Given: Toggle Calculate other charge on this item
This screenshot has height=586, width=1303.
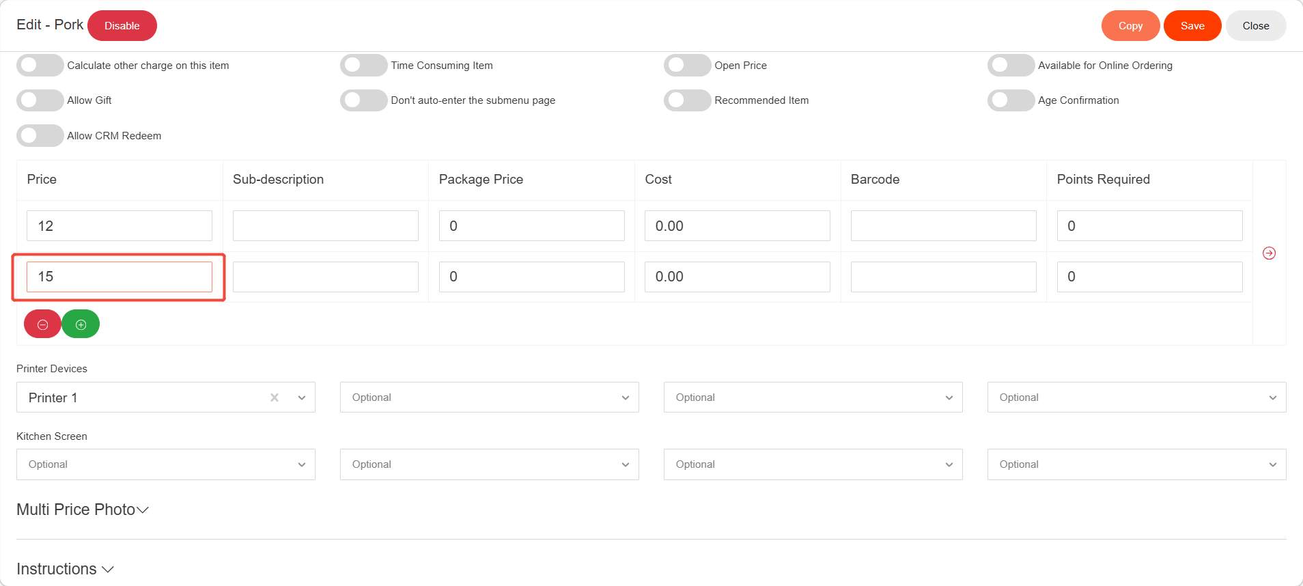Looking at the screenshot, I should pos(40,66).
